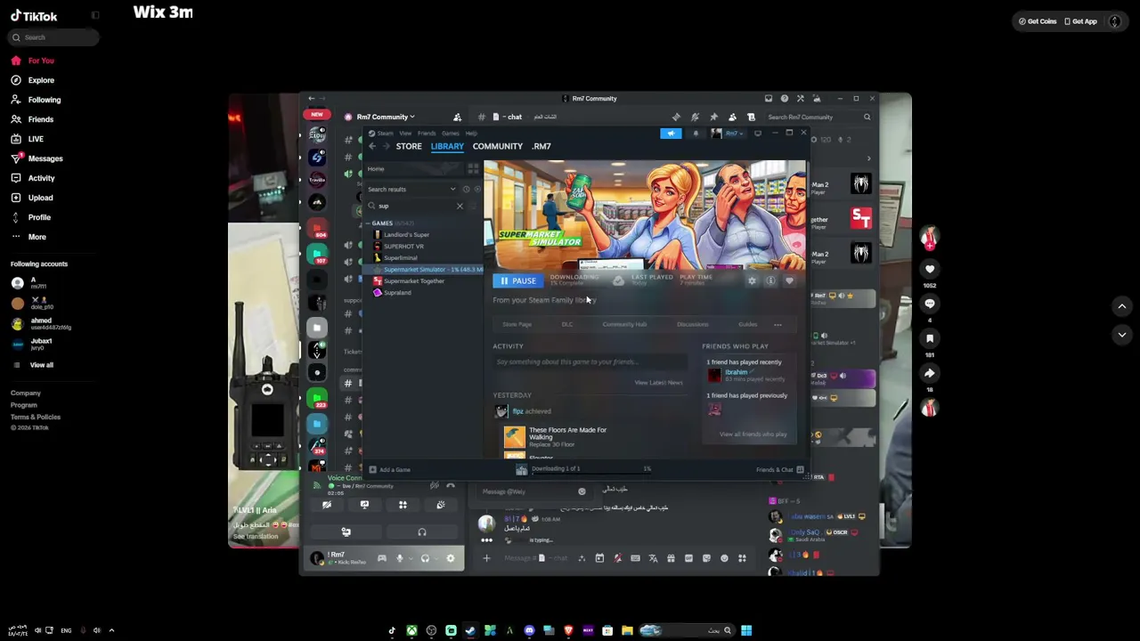Open the Steam COMMUNITY tab
Viewport: 1140px width, 641px height.
tap(498, 146)
